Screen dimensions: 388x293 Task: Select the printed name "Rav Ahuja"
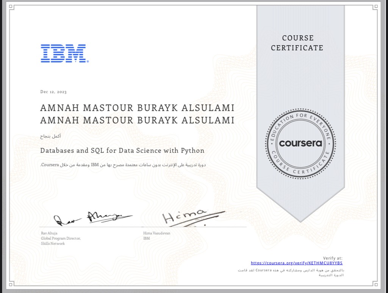coord(49,233)
